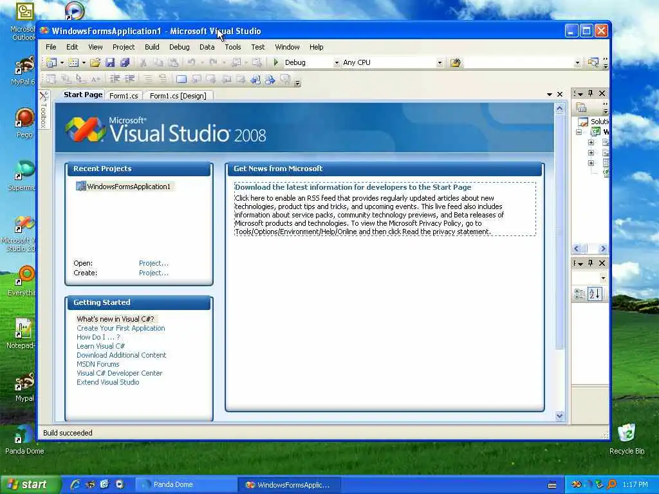Click the Project... link next to Create
Viewport: 659px width, 494px height.
click(153, 273)
